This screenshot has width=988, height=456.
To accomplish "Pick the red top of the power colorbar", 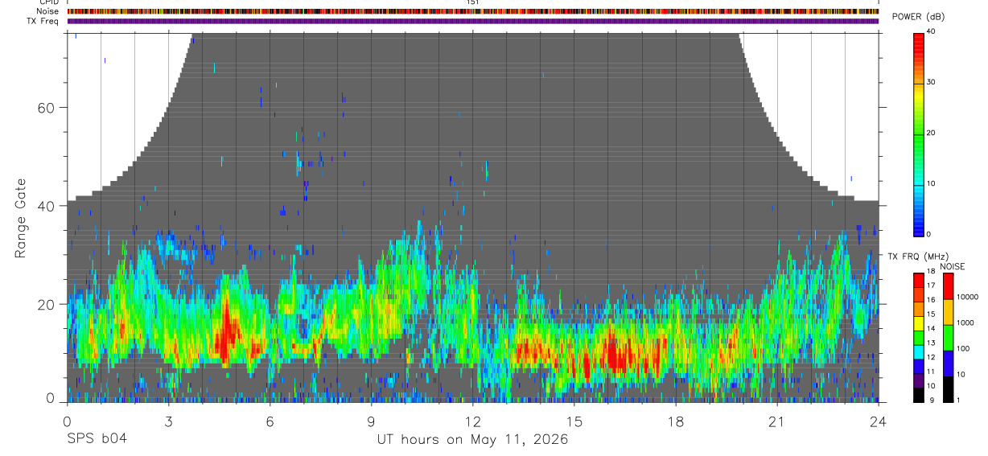I will (x=918, y=40).
